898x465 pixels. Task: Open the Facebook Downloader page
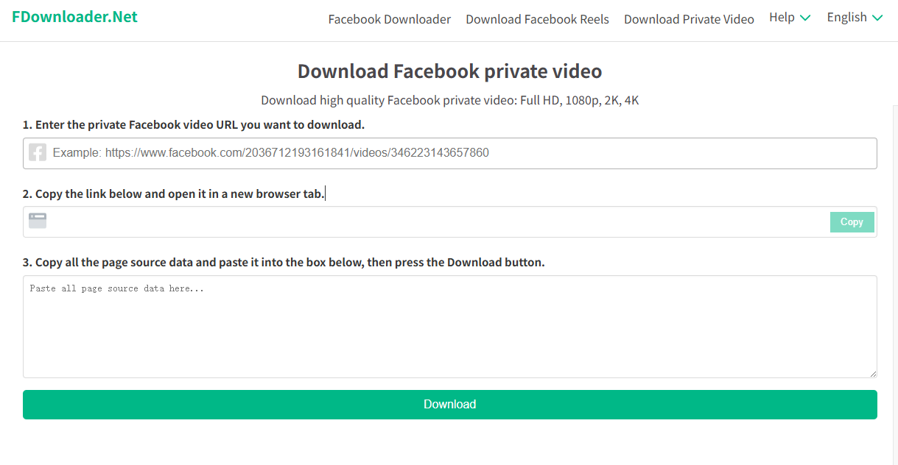389,20
